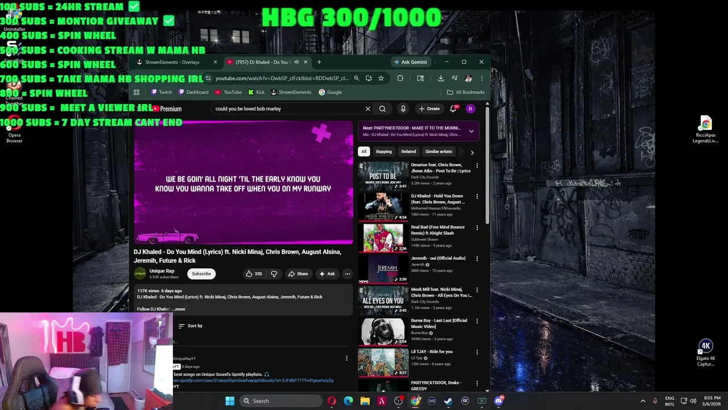Click the YouTube search magnifier button
Viewport: 728px width, 410px height.
(x=382, y=109)
